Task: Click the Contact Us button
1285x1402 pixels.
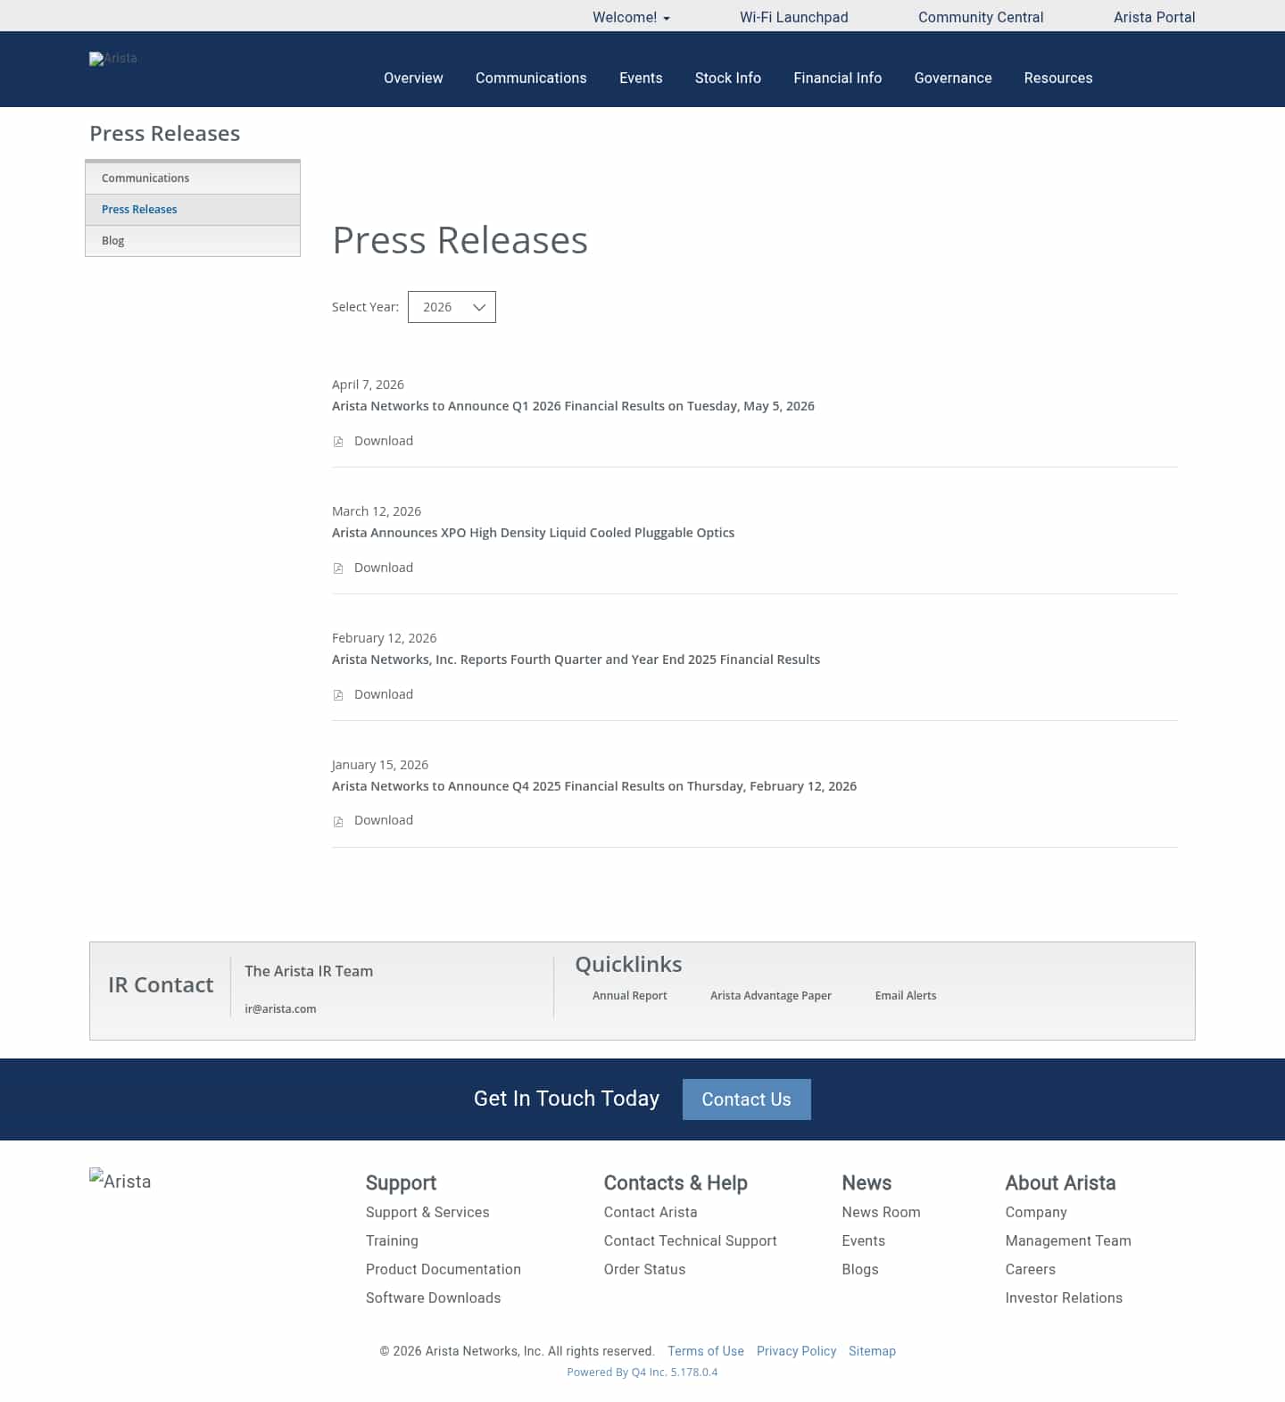Action: pos(747,1099)
